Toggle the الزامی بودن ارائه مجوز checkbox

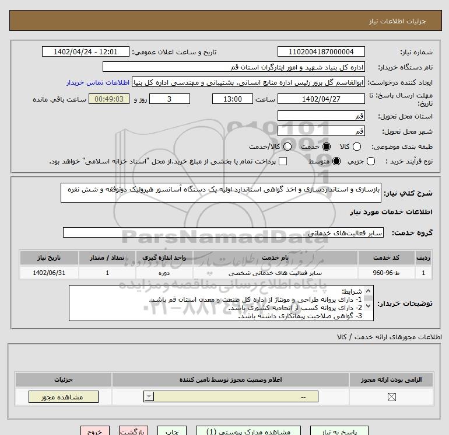pyautogui.click(x=391, y=397)
